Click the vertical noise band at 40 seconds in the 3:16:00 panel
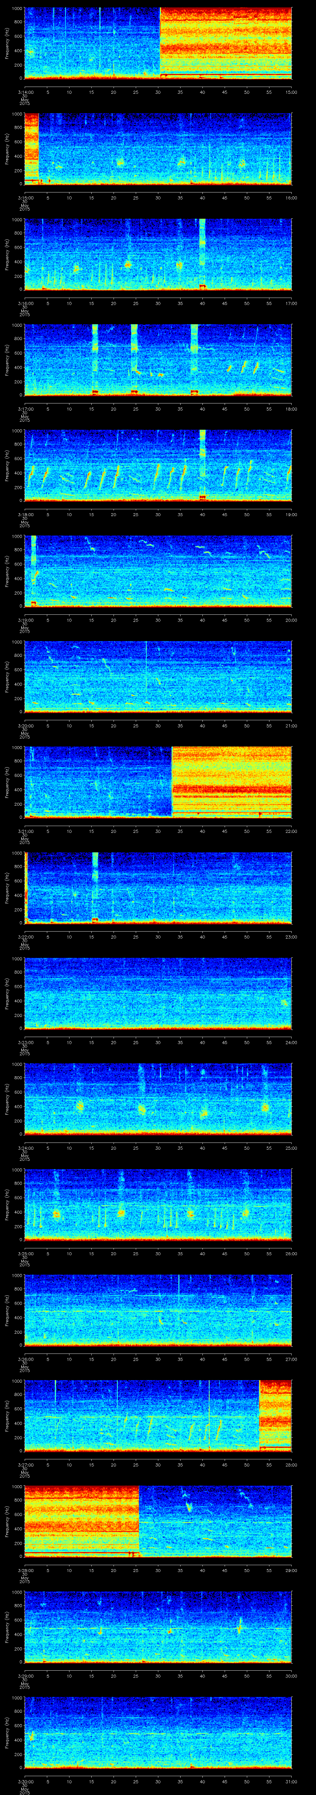The height and width of the screenshot is (1795, 316). pos(203,254)
